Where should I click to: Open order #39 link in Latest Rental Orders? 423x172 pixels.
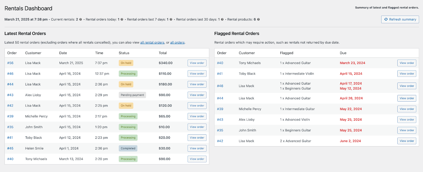[10, 116]
